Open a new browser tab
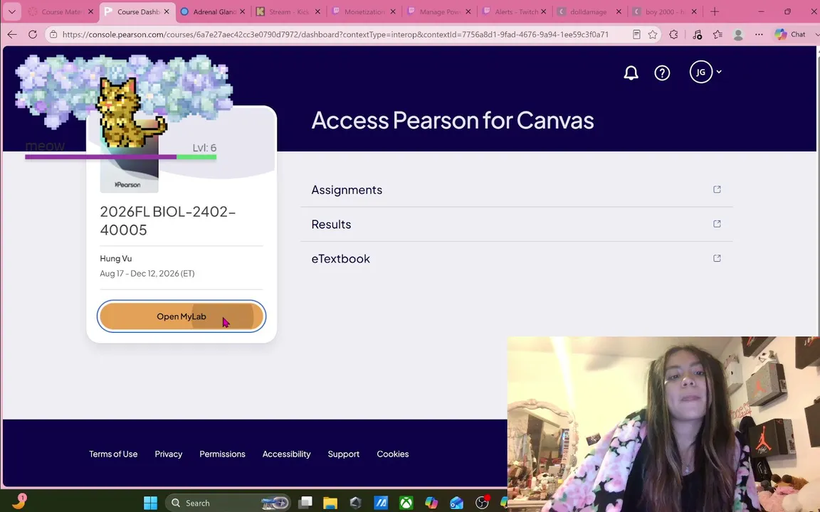 [715, 11]
